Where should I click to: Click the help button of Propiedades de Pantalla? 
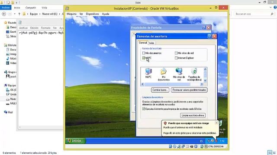click(x=204, y=28)
